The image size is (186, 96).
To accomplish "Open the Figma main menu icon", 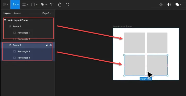I will (4, 5).
